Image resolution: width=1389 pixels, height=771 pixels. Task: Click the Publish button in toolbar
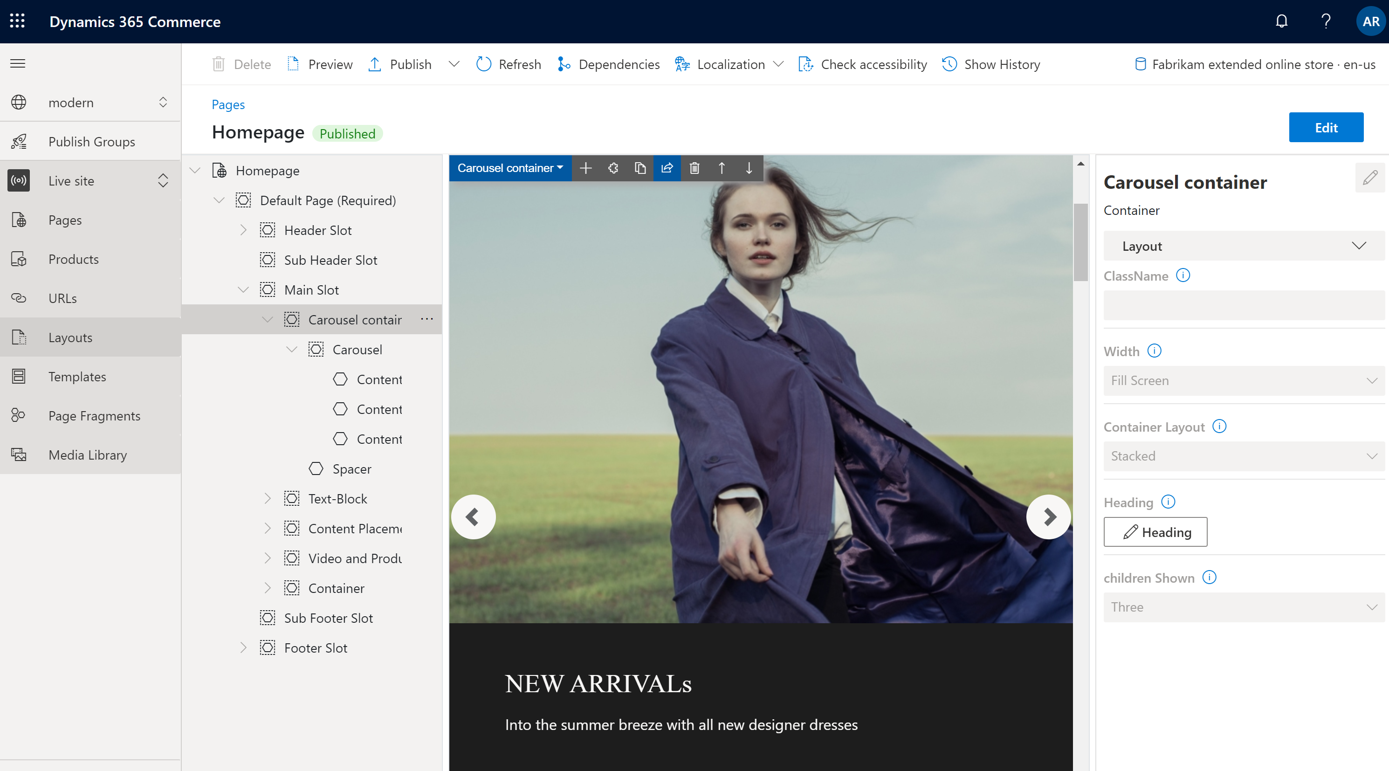[409, 63]
